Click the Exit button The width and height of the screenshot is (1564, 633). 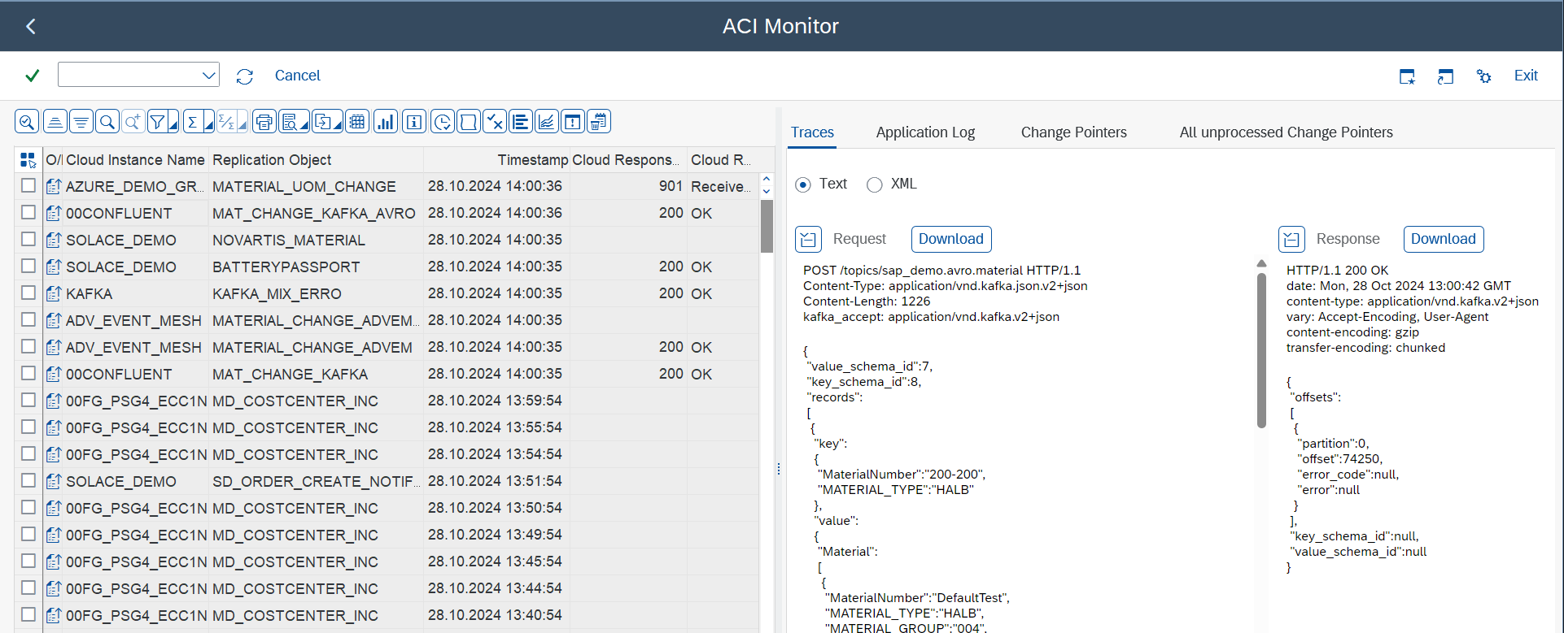point(1526,76)
